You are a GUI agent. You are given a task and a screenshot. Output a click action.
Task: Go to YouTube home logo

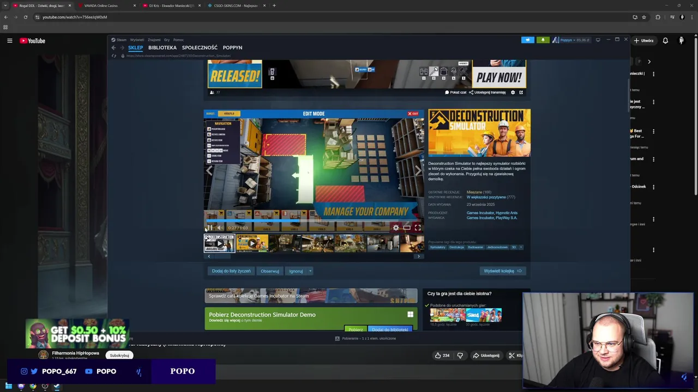coord(33,41)
